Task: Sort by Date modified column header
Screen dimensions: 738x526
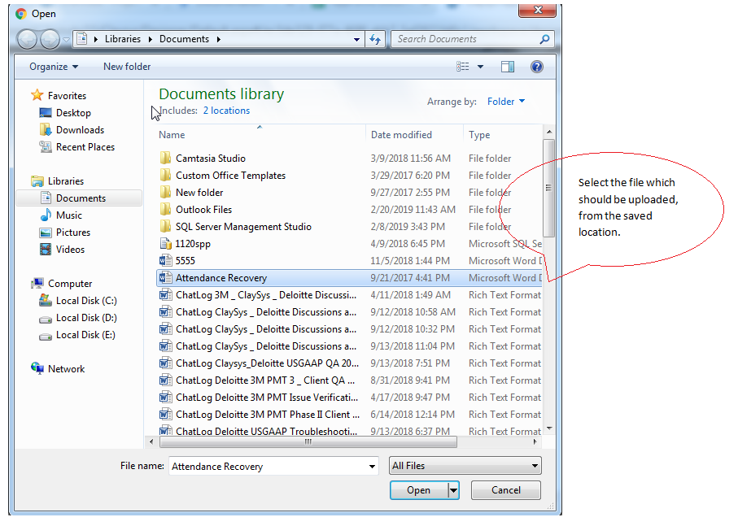Action: coord(414,135)
